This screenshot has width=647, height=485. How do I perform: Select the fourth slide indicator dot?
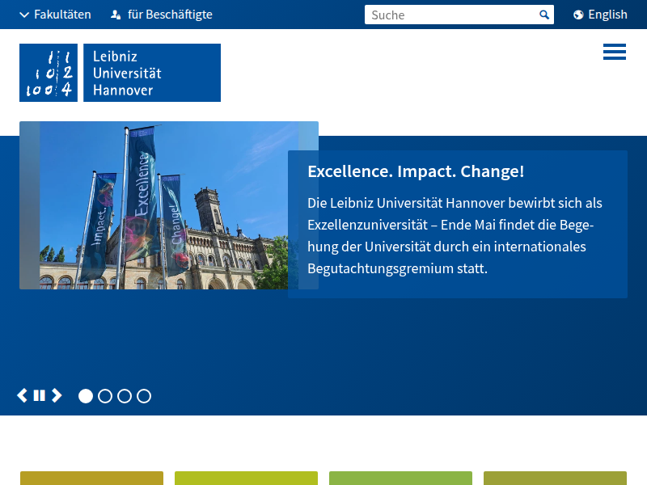tap(144, 396)
